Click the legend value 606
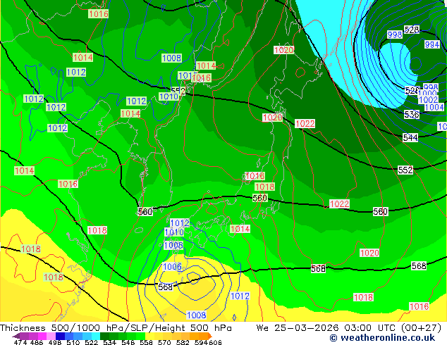 [215, 342]
